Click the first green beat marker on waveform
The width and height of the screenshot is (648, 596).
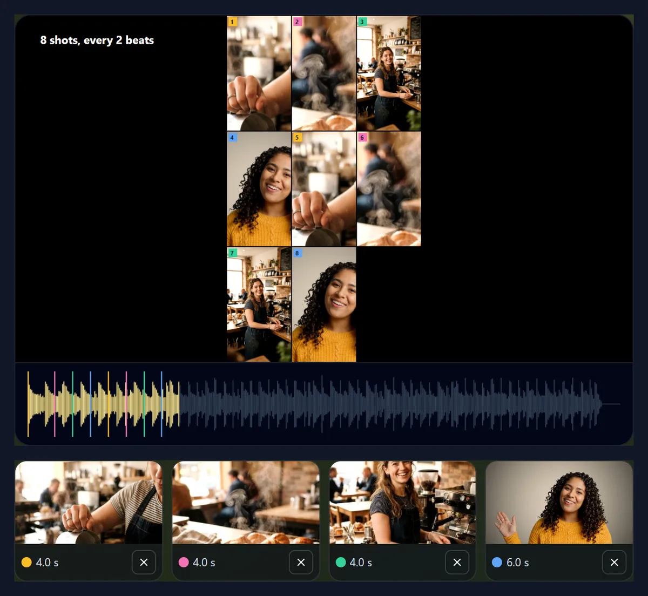pyautogui.click(x=72, y=404)
